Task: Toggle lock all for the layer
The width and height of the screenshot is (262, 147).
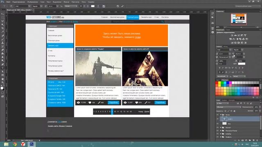Action: click(235, 111)
